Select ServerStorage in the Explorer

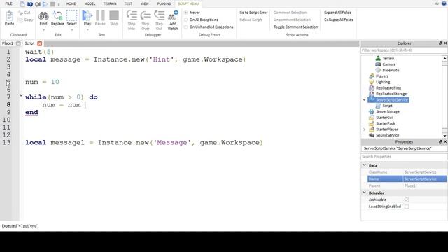387,112
